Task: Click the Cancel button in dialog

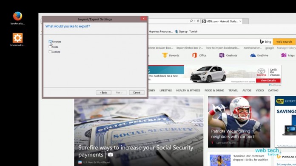Action: [x=137, y=92]
